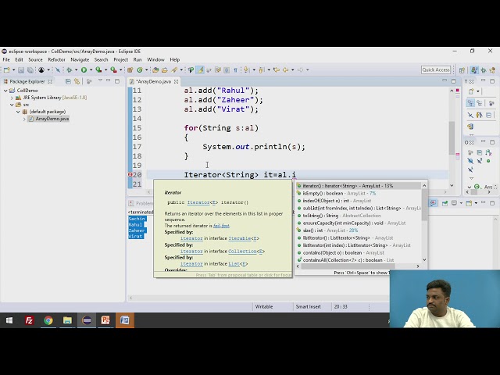Click Last Edit Location arrow icon
Image resolution: width=500 pixels, height=375 pixels.
(276, 70)
